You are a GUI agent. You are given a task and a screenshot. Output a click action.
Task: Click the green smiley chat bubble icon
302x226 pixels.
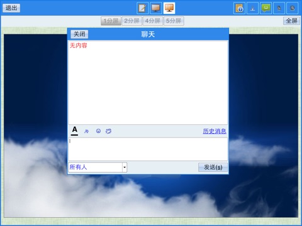(x=266, y=8)
